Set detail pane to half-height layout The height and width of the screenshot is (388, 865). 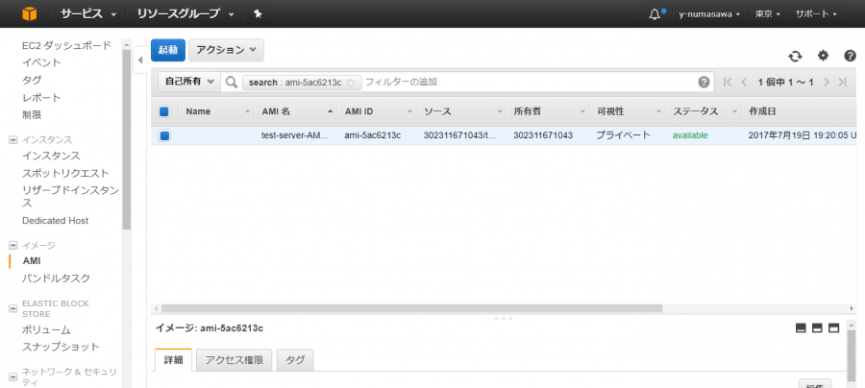818,327
